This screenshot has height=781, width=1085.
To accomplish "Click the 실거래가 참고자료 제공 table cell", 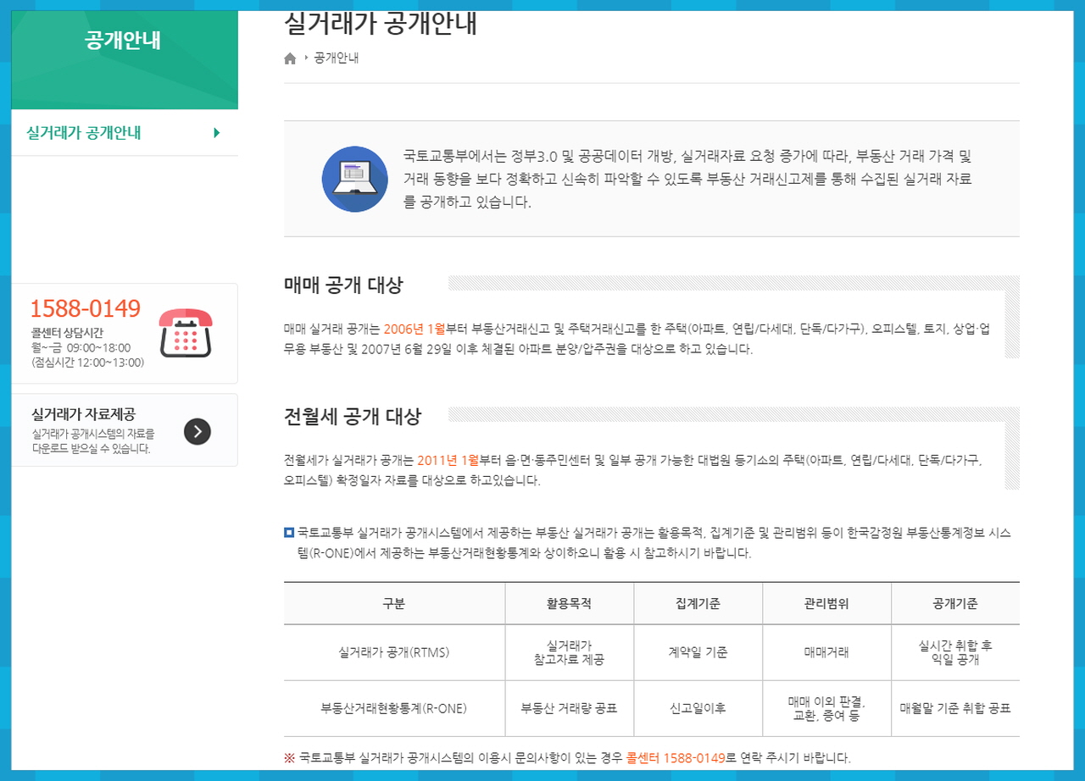I will click(569, 653).
